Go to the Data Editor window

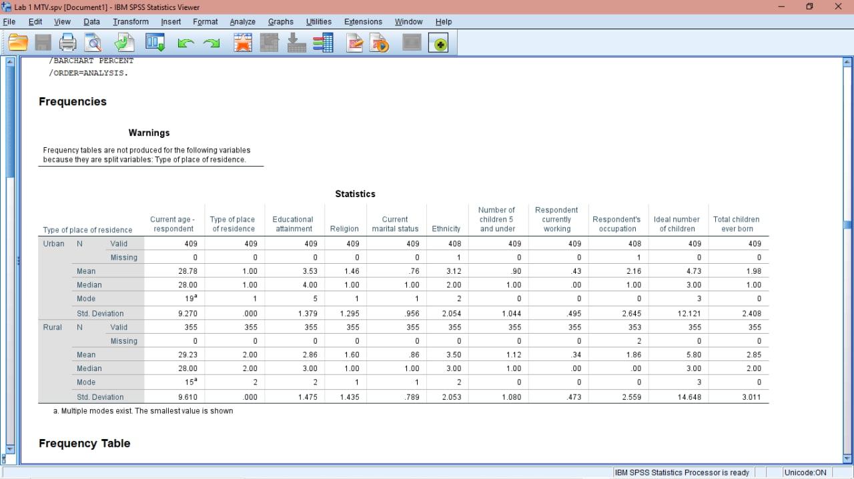154,43
